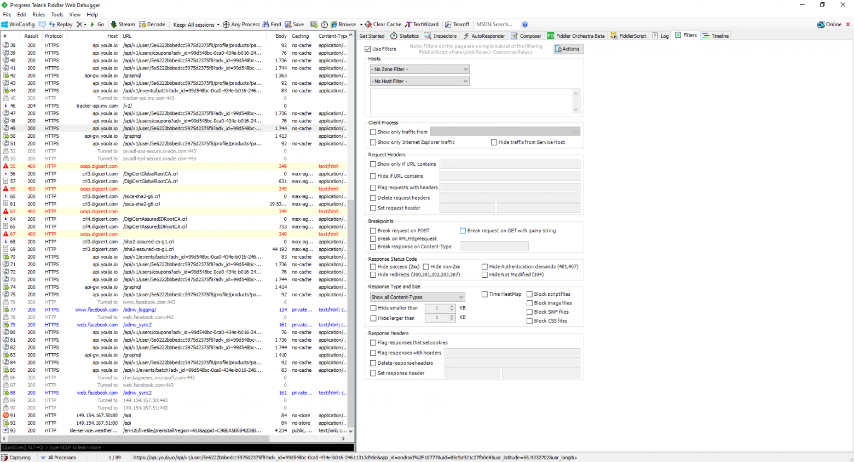Toggle Stream mode in the toolbar

[x=123, y=24]
